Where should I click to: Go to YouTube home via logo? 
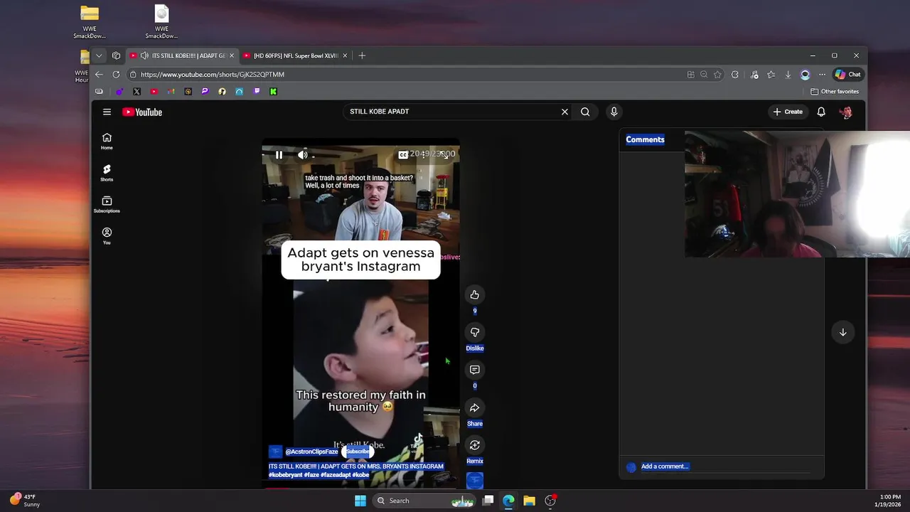(x=142, y=112)
